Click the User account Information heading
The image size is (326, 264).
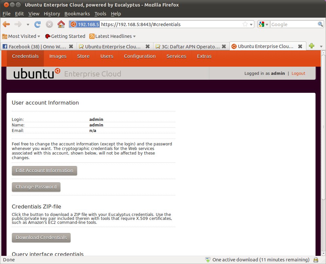(45, 103)
